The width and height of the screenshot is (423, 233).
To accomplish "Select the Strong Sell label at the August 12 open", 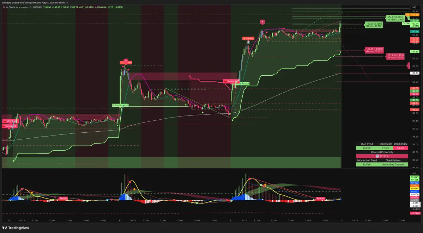I will pos(231,81).
